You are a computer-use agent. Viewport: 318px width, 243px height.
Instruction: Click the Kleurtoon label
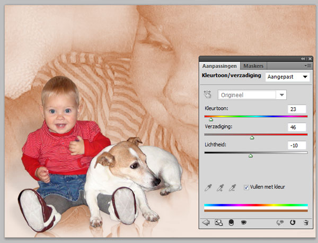[x=216, y=108]
